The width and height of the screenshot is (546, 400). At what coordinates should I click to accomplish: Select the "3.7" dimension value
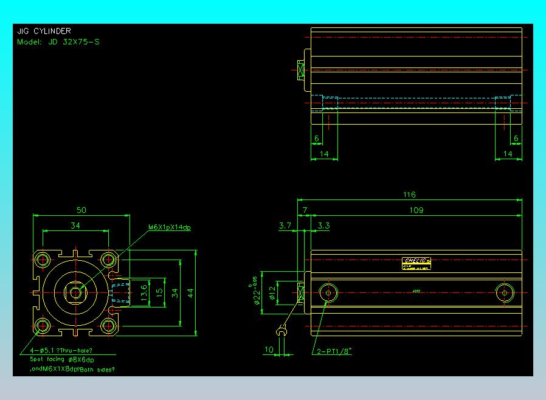(x=285, y=226)
